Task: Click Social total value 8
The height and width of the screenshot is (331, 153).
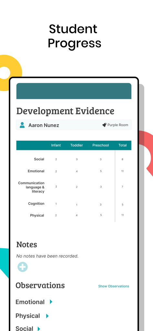Action: pos(122,159)
